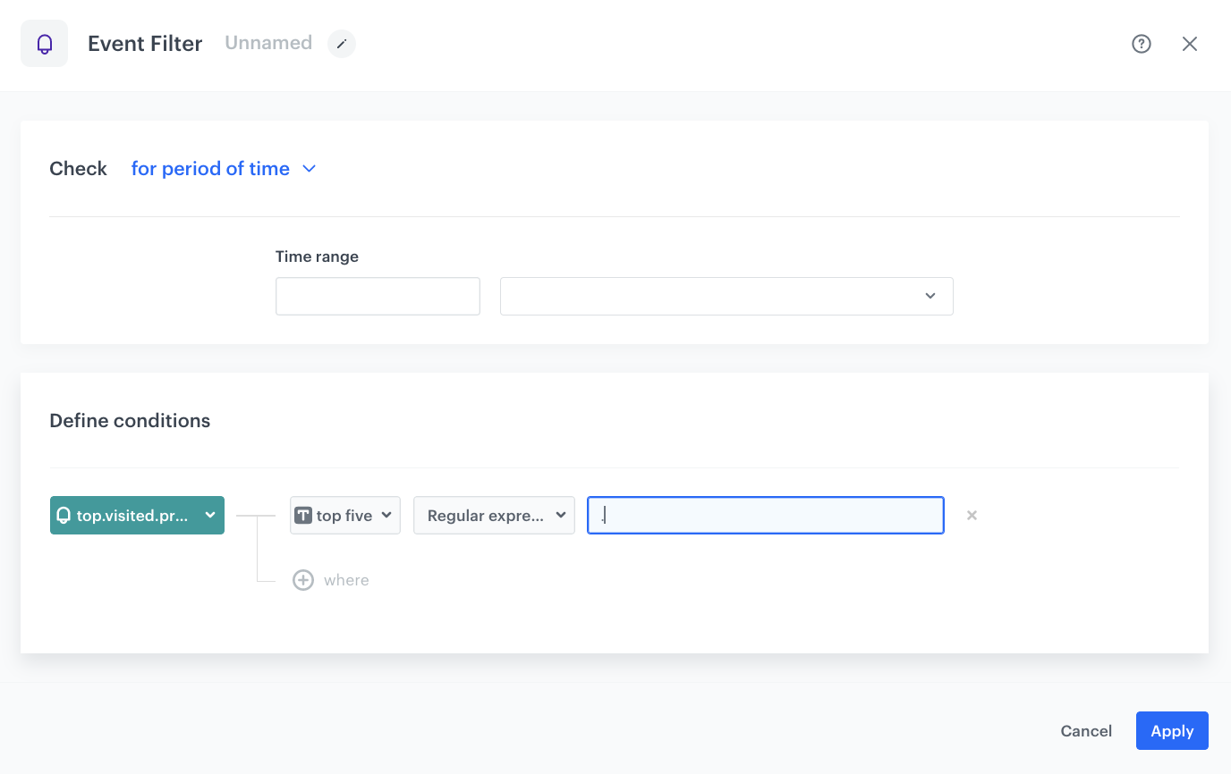Select the top.visited.pr... event chip
This screenshot has height=774, width=1231.
(130, 515)
